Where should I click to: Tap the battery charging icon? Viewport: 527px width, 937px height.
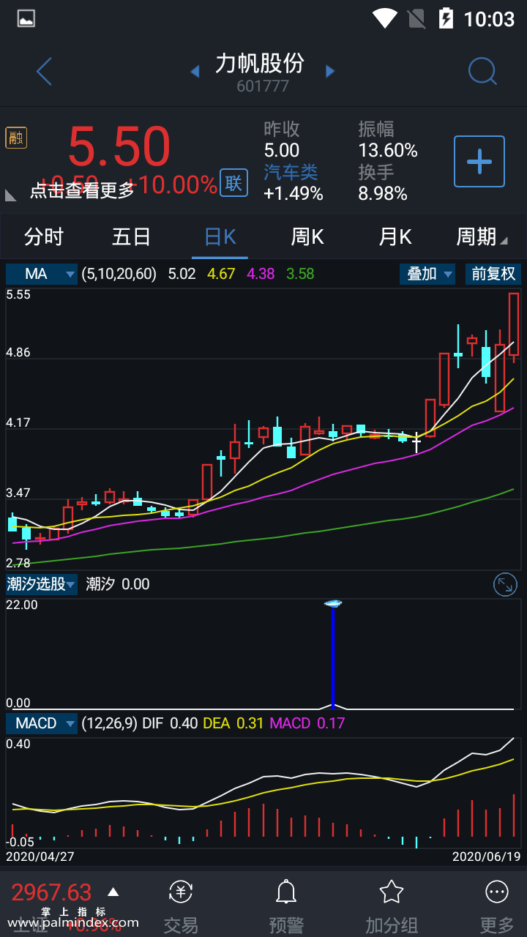coord(446,18)
